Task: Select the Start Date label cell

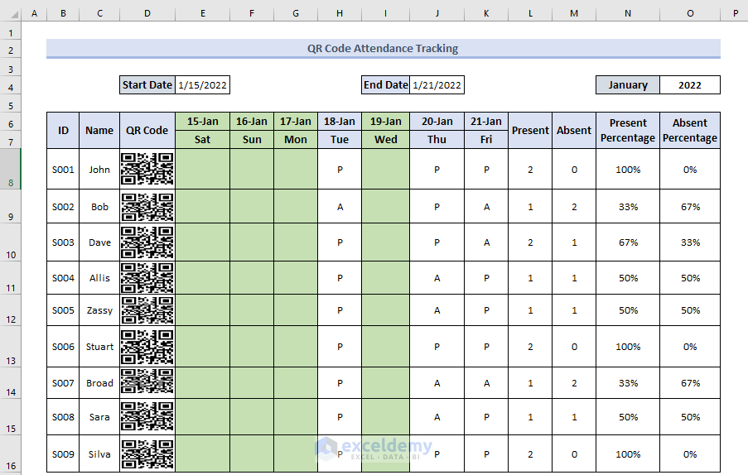Action: pyautogui.click(x=147, y=84)
